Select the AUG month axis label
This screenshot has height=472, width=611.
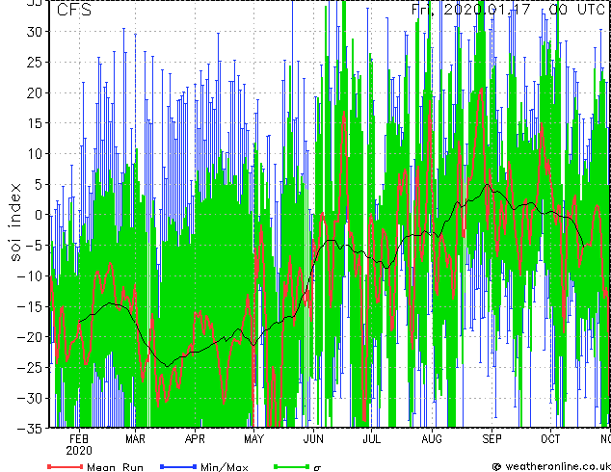[x=432, y=439]
